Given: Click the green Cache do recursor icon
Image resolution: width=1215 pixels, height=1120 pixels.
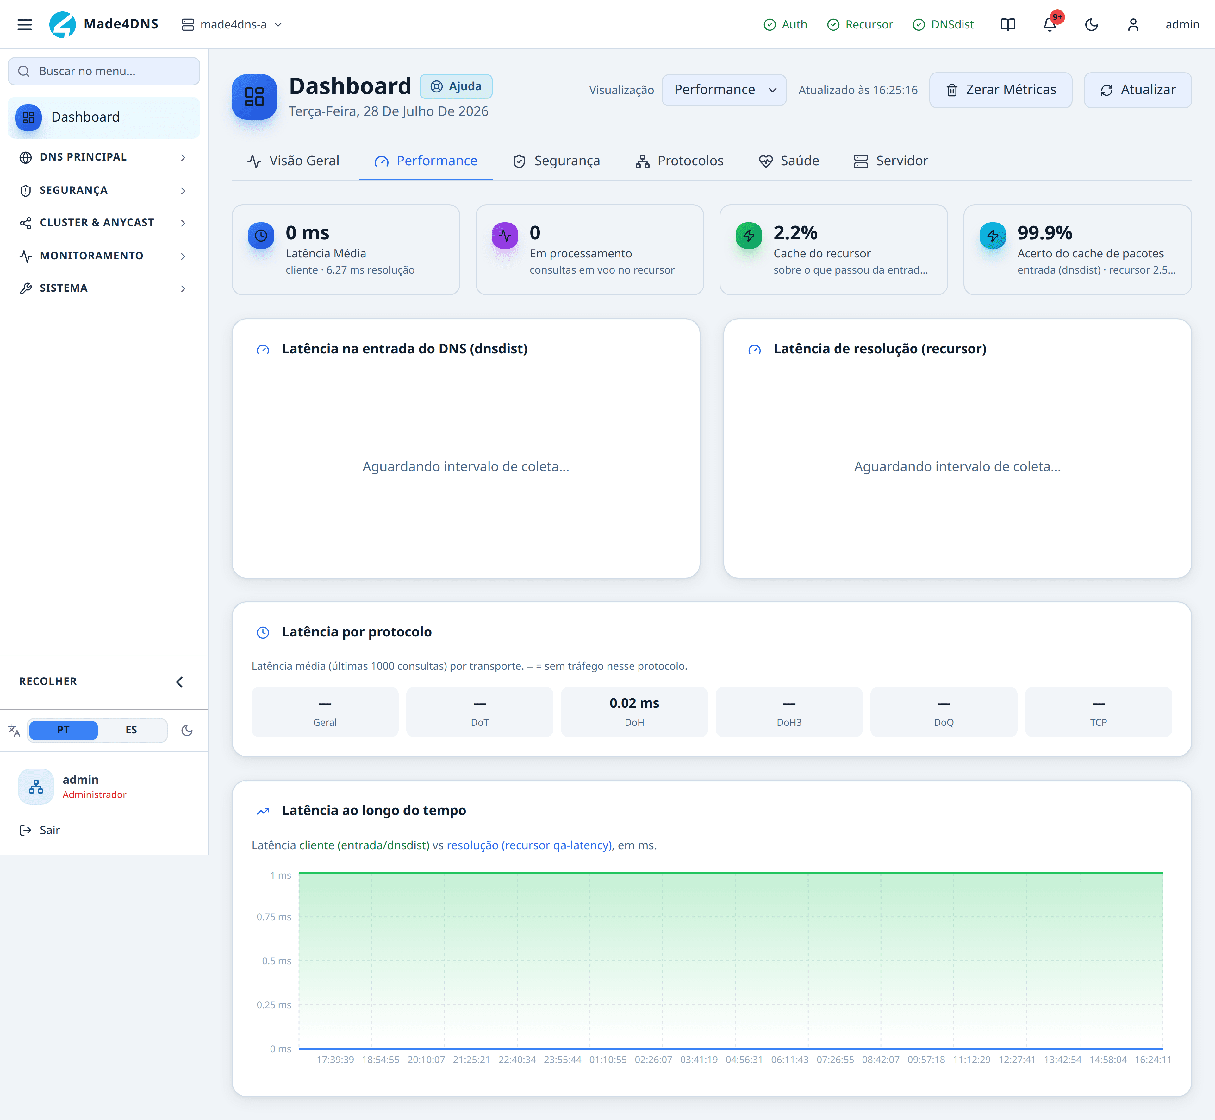Looking at the screenshot, I should pyautogui.click(x=749, y=236).
